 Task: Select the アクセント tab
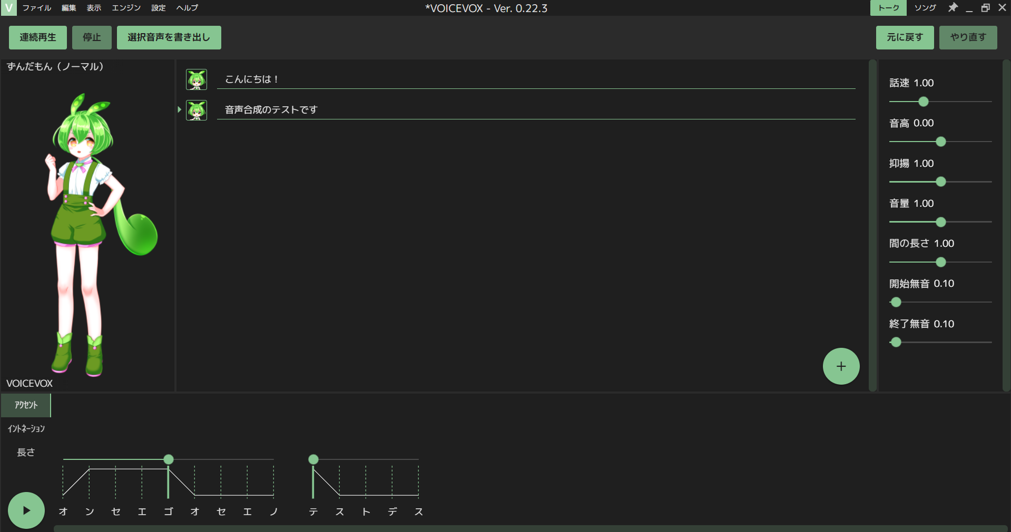[x=26, y=405]
